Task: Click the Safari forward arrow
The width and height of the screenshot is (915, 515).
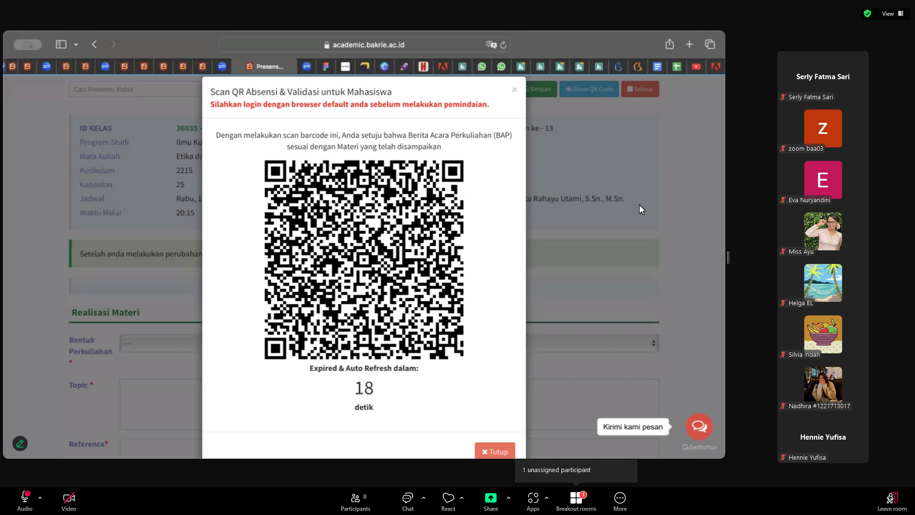Action: coord(113,44)
